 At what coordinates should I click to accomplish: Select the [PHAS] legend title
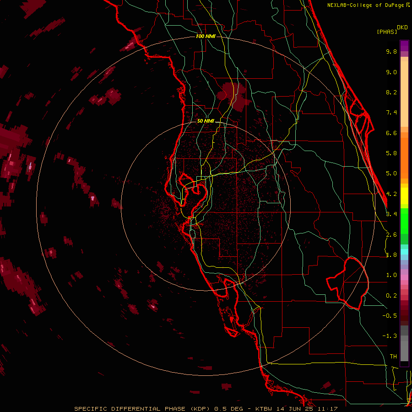tap(387, 32)
